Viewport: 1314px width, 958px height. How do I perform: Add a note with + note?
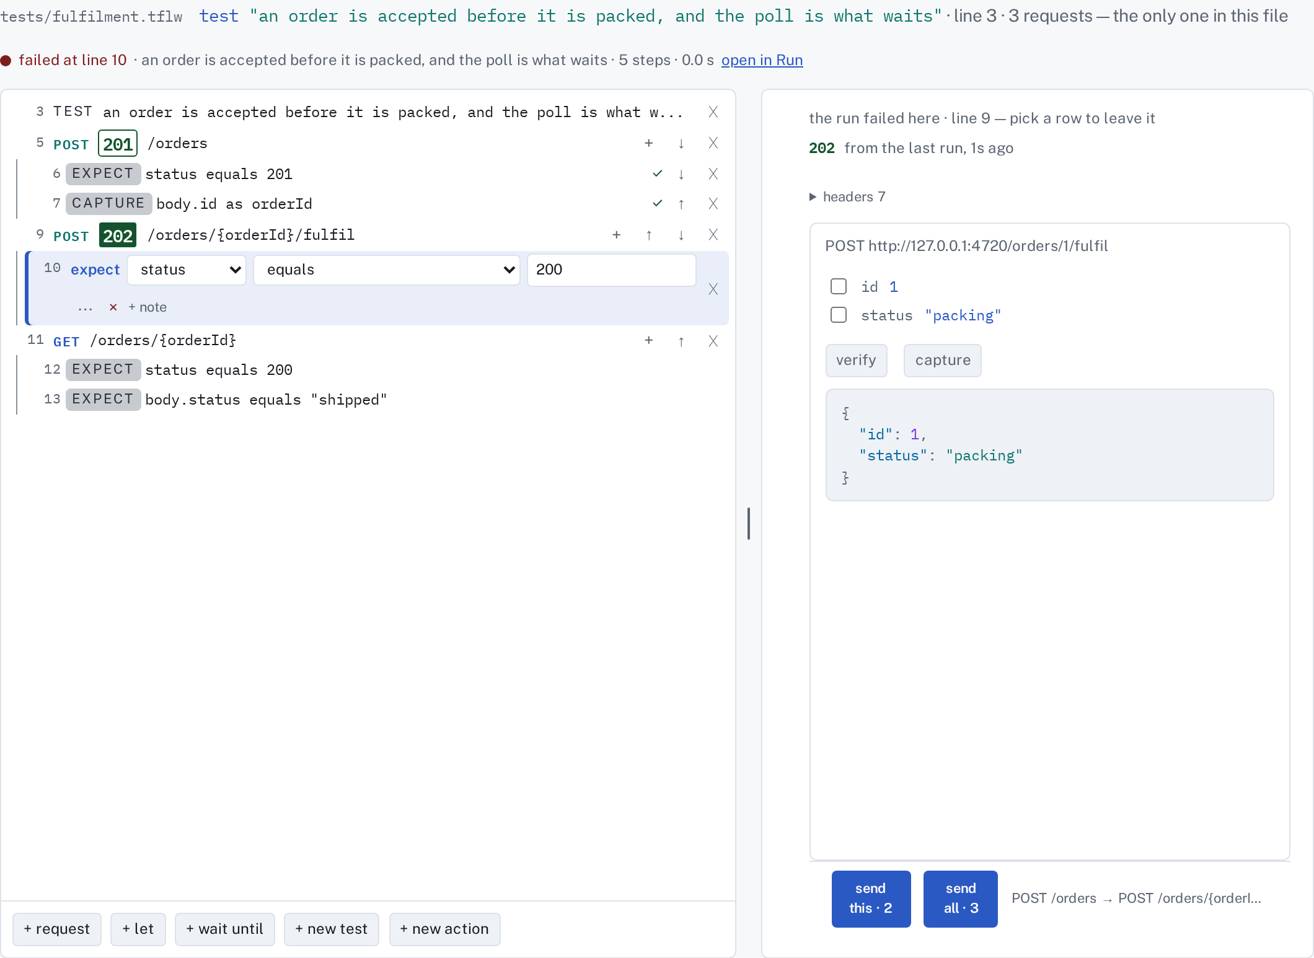point(148,307)
